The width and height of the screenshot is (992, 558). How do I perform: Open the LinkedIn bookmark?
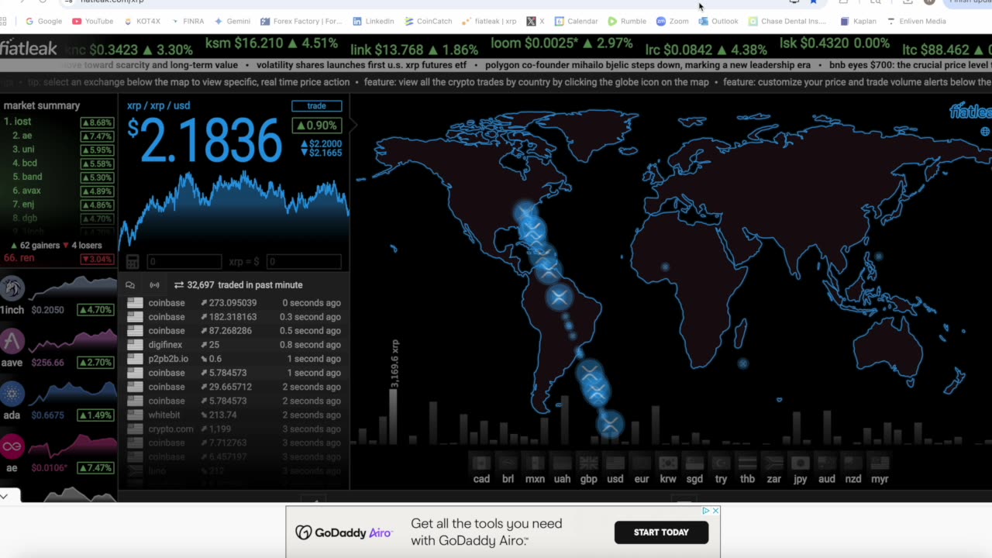[x=374, y=21]
